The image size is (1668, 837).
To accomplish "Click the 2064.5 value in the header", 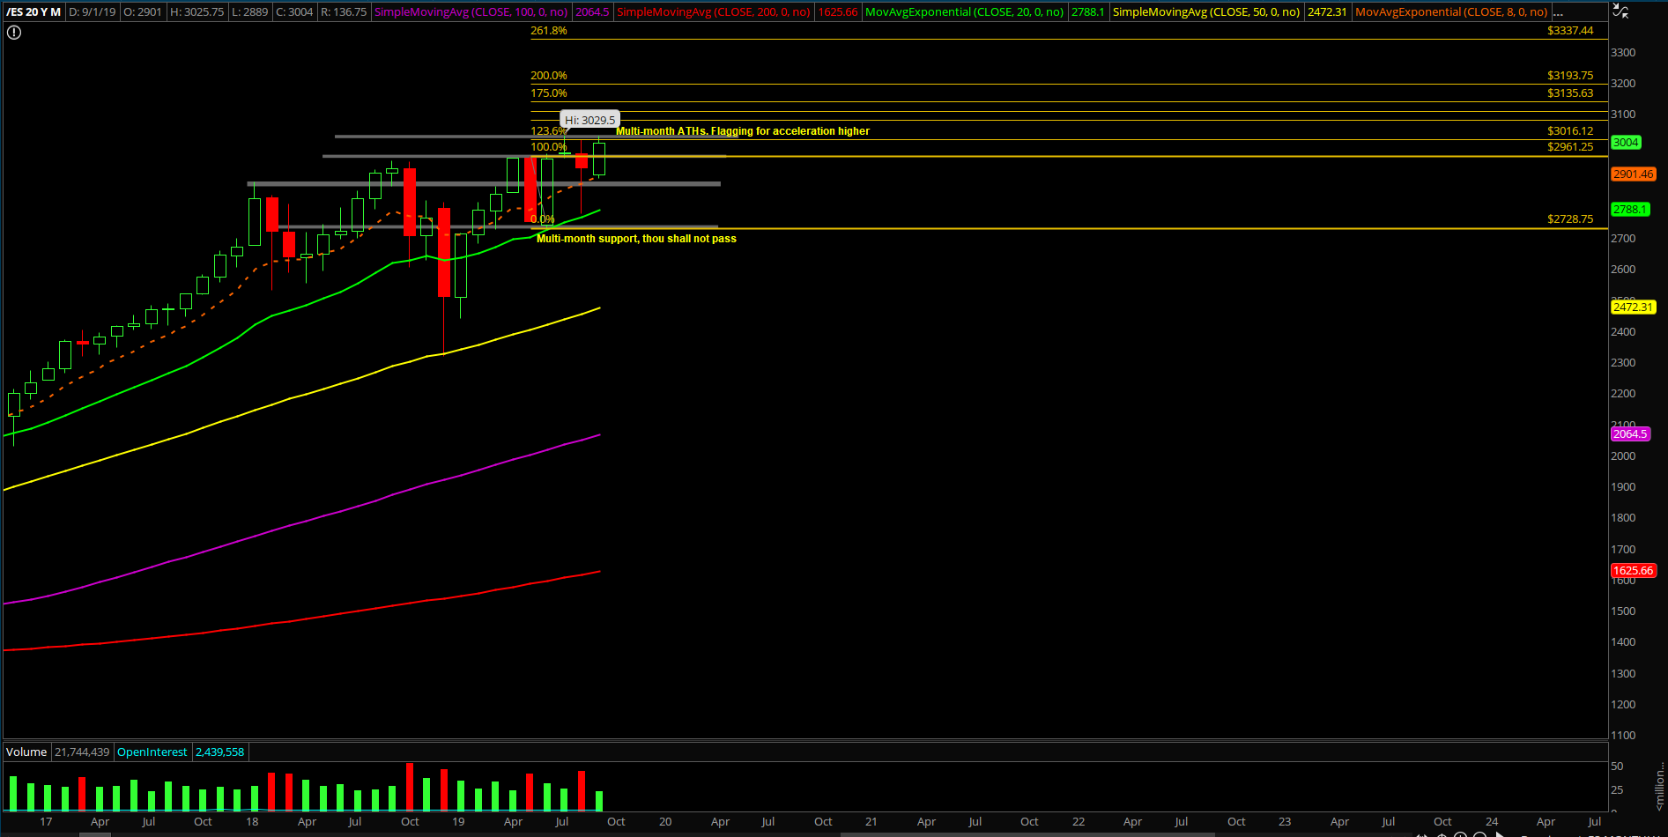I will (592, 12).
